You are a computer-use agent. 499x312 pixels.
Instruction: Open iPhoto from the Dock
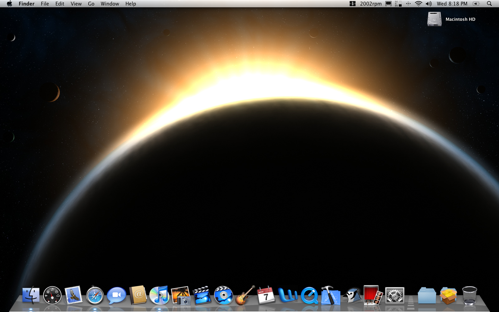tap(181, 296)
